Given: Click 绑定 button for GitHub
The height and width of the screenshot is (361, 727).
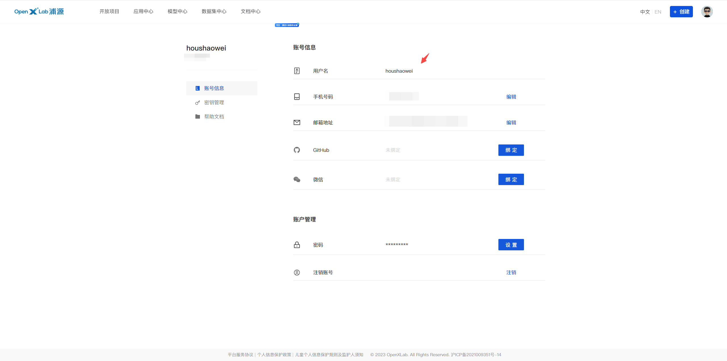Looking at the screenshot, I should 511,150.
